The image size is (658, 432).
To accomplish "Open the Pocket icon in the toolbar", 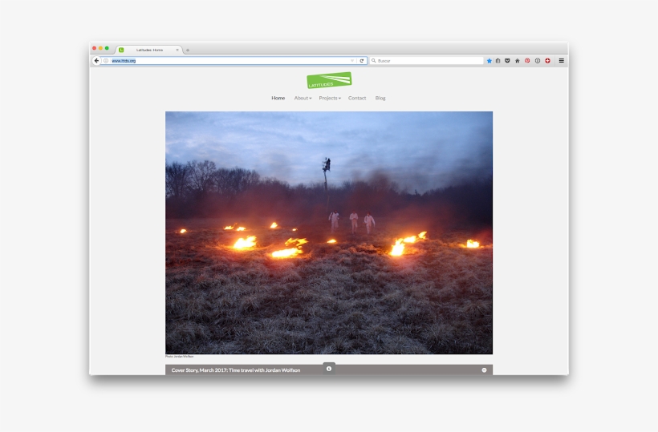I will coord(507,61).
